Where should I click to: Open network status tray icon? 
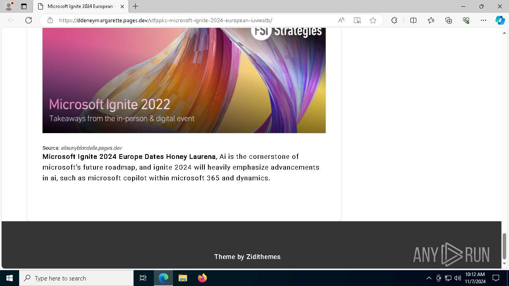click(x=448, y=278)
